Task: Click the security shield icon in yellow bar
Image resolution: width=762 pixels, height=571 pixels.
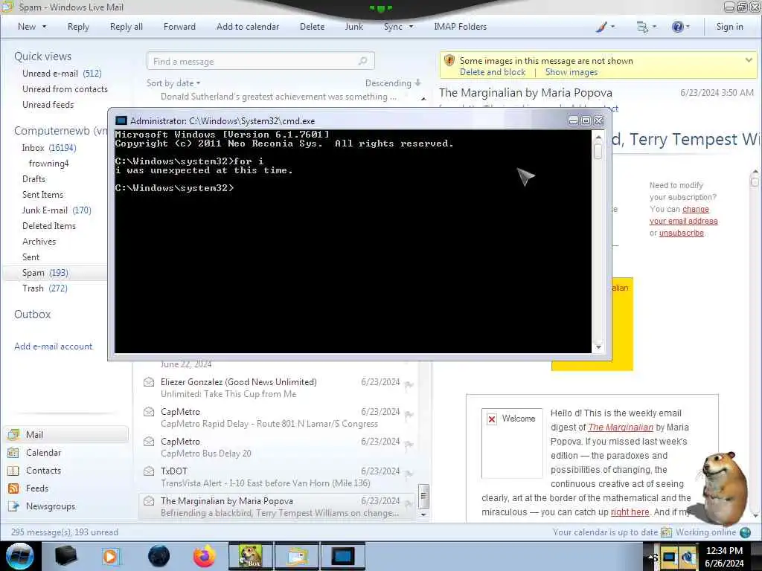Action: click(x=449, y=61)
